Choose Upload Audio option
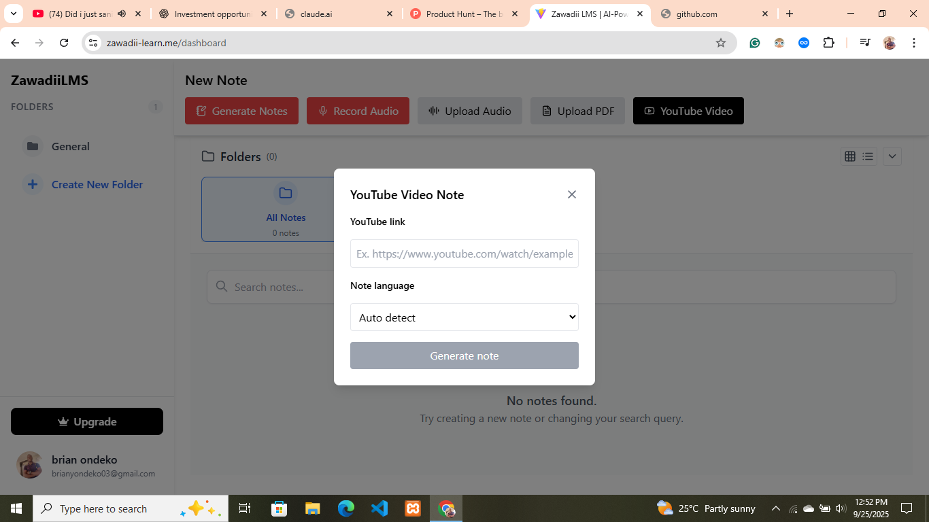Screen dimensions: 929x522 coord(470,111)
